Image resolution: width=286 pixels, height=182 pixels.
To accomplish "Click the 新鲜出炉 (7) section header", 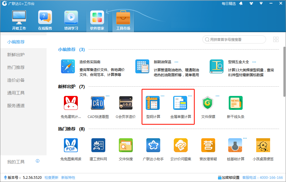I will click(x=71, y=87).
